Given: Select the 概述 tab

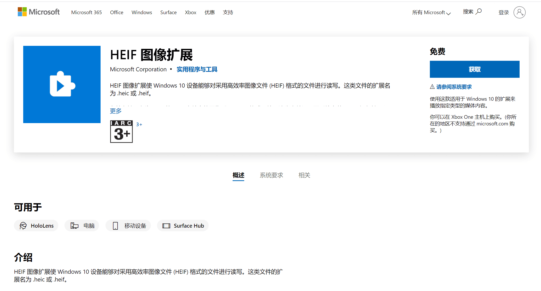Looking at the screenshot, I should (238, 175).
